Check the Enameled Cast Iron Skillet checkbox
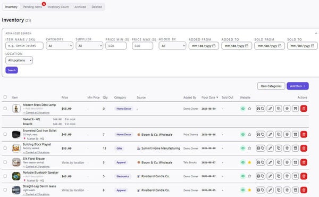The height and width of the screenshot is (197, 319). 5,134
